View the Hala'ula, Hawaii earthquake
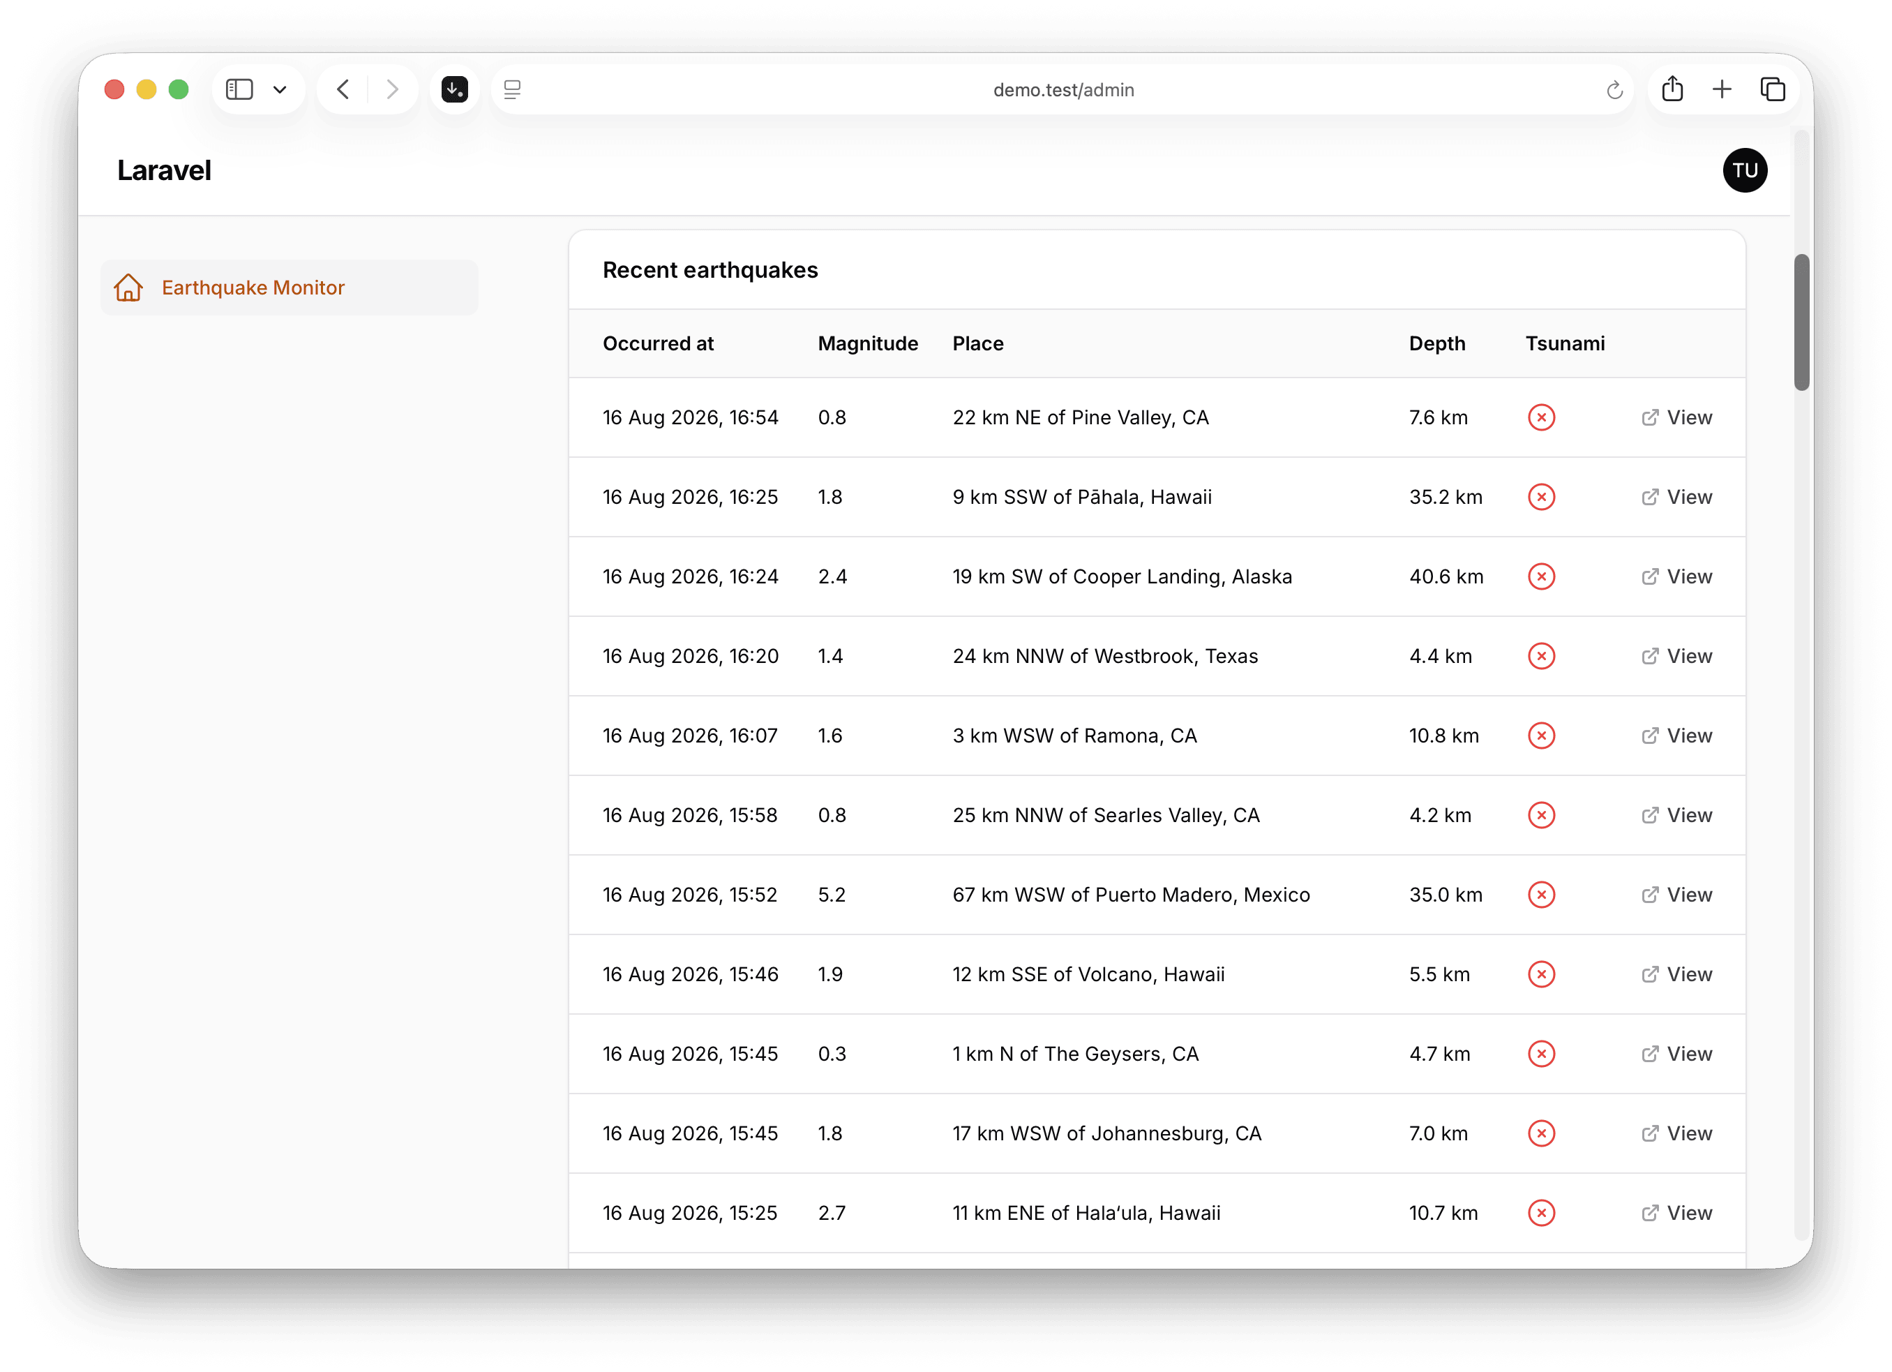The height and width of the screenshot is (1372, 1892). pyautogui.click(x=1676, y=1214)
